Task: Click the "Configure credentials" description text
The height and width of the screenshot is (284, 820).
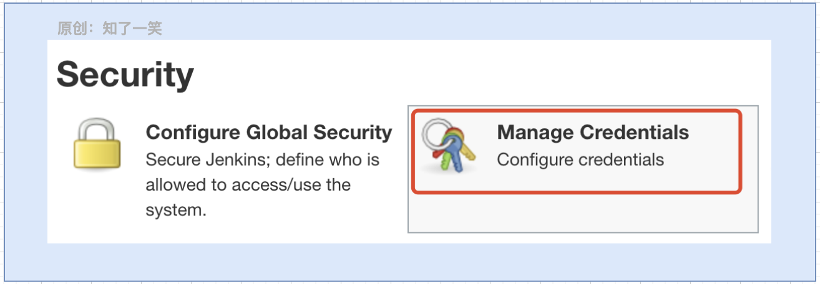Action: click(x=580, y=160)
